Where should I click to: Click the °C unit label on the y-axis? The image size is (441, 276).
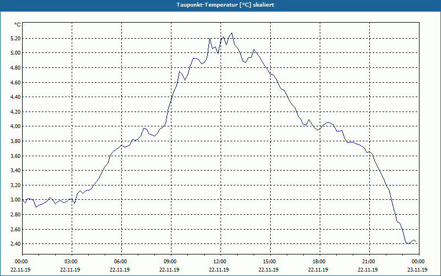pyautogui.click(x=18, y=25)
